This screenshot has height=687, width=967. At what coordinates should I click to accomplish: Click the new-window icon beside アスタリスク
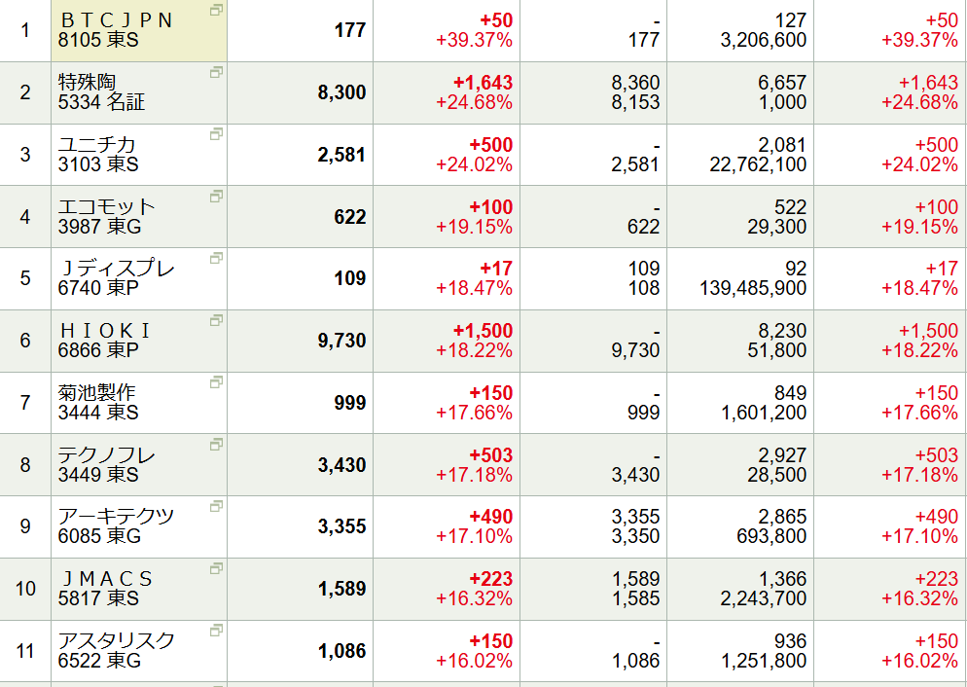point(216,631)
